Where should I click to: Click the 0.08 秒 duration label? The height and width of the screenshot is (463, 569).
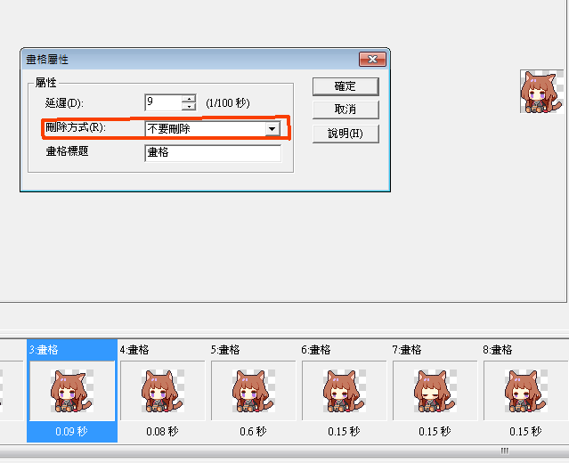click(162, 432)
